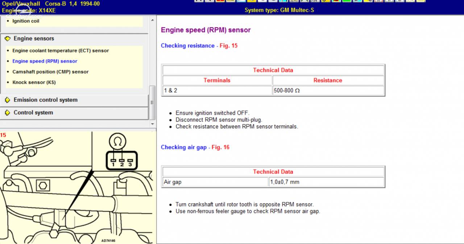
Task: Click the Control system heading
Action: coord(33,113)
